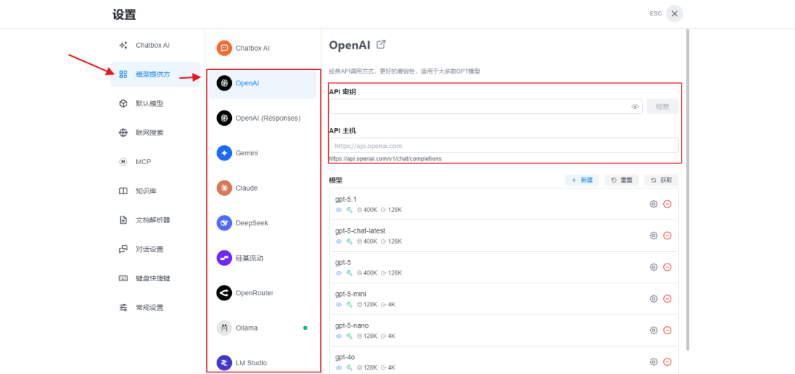This screenshot has height=374, width=795.
Task: Click 新建 to add a model
Action: pos(582,180)
